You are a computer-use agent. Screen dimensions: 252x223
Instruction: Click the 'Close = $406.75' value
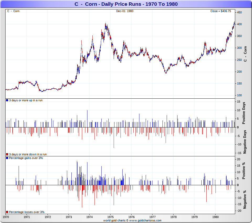221,11
